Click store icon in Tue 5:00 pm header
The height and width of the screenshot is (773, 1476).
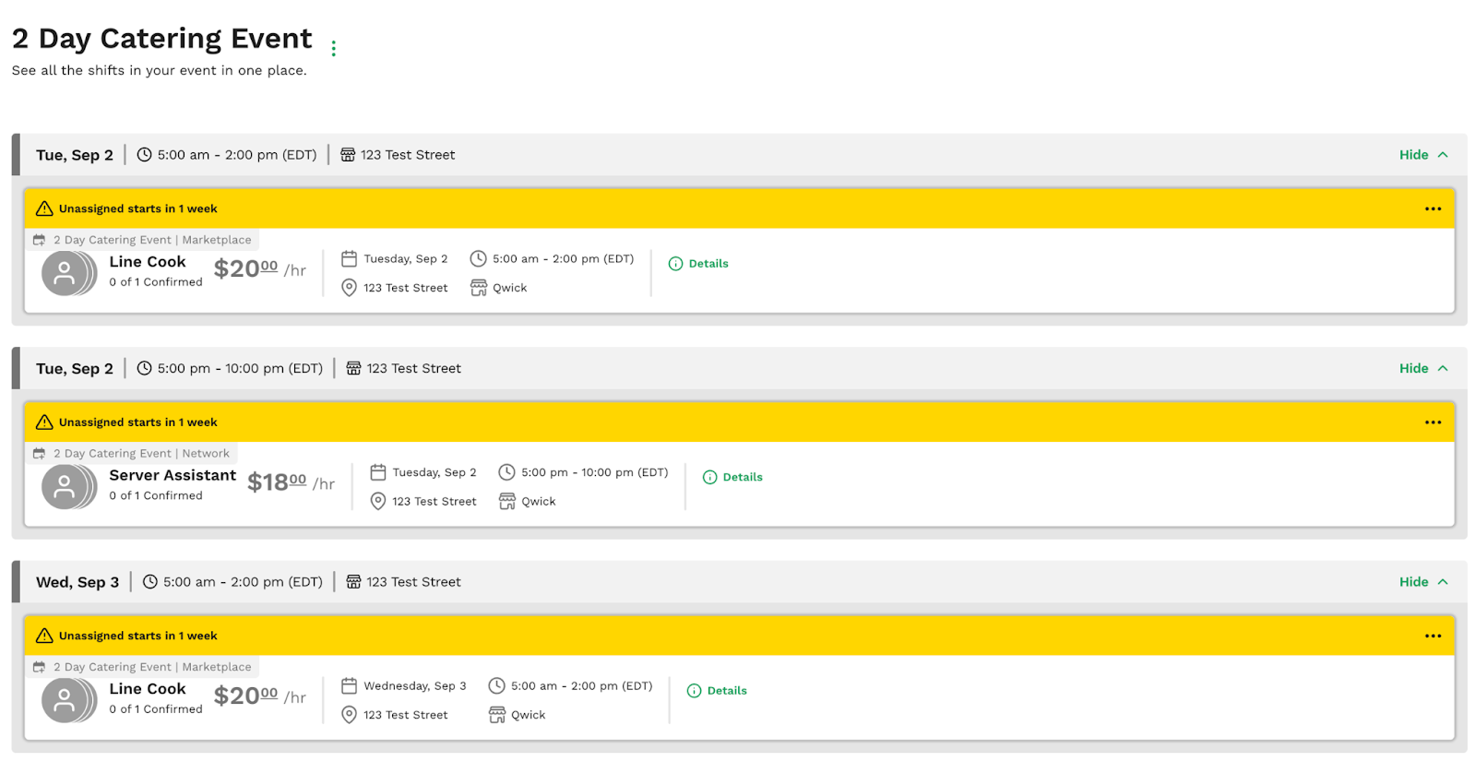click(x=353, y=368)
